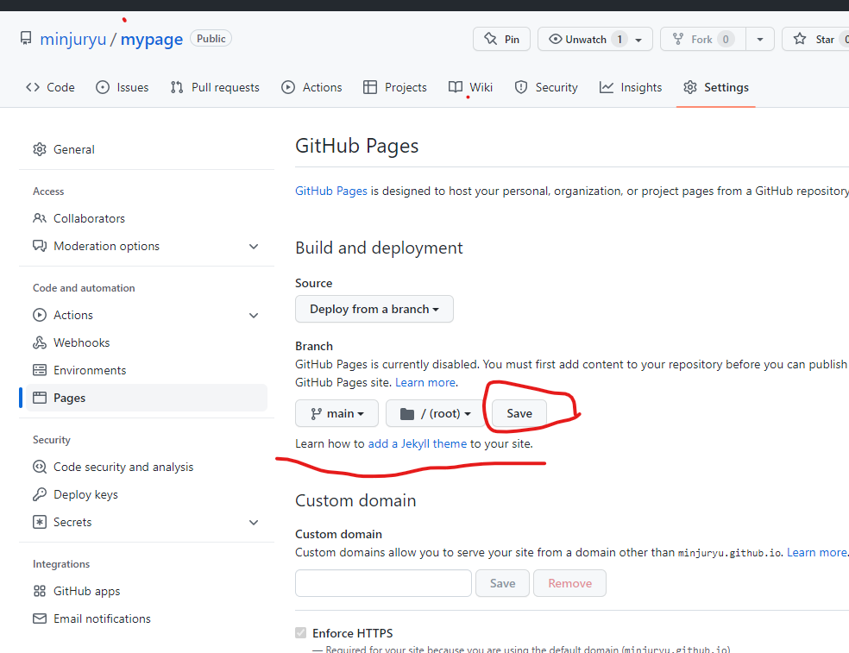Open the Projects tab
The width and height of the screenshot is (849, 653).
(394, 87)
